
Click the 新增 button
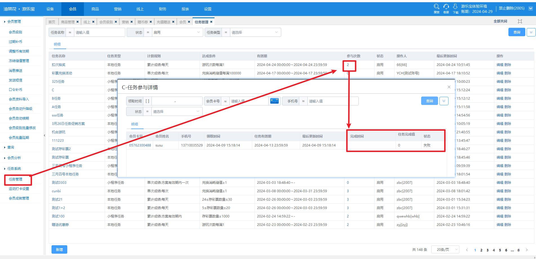pos(59,249)
